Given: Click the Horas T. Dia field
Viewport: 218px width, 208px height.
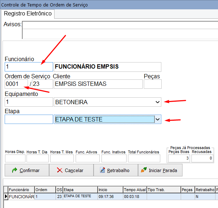Looking at the screenshot, I should pyautogui.click(x=38, y=158).
